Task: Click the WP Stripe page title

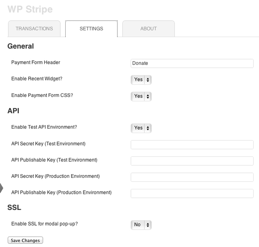Action: [30, 9]
